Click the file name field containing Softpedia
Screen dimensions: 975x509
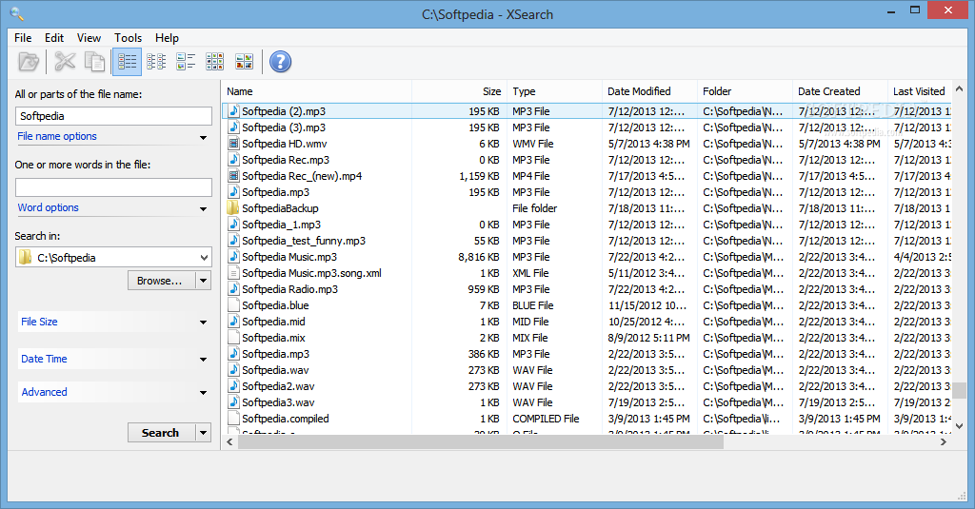113,116
